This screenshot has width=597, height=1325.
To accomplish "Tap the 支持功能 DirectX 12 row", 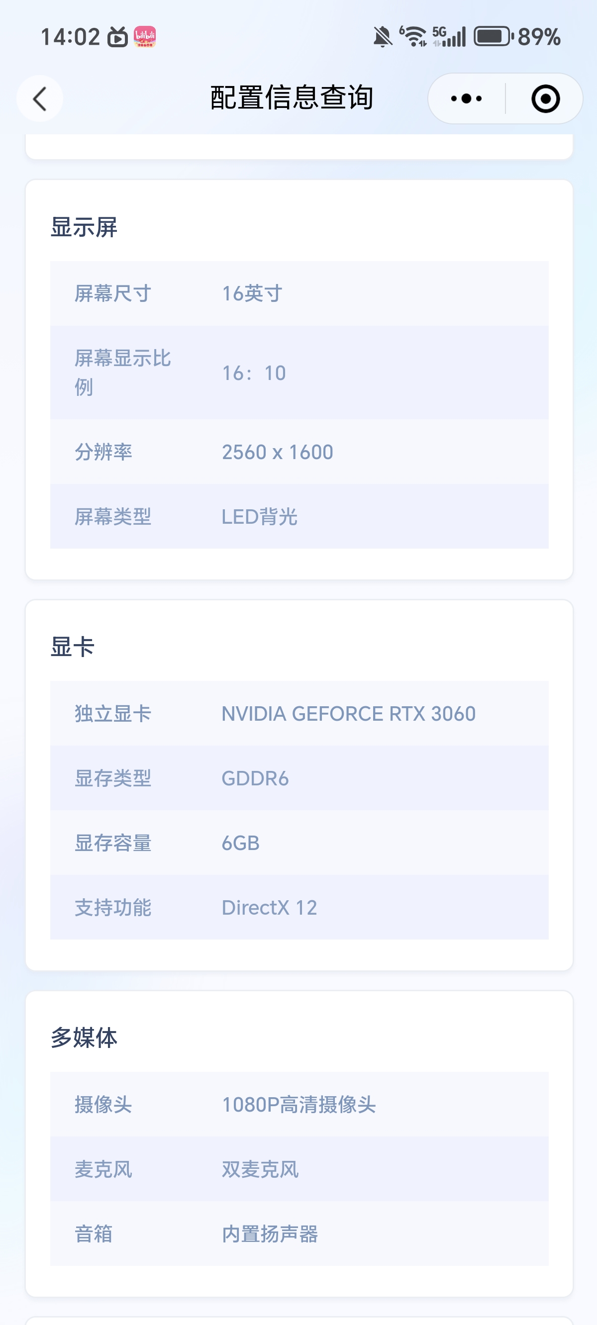I will click(299, 908).
